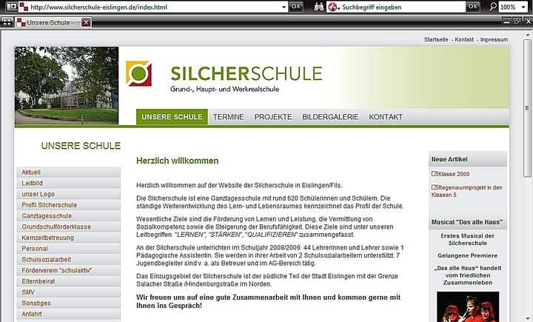Open the TERMINE navigation tab
The height and width of the screenshot is (322, 533).
coord(228,117)
